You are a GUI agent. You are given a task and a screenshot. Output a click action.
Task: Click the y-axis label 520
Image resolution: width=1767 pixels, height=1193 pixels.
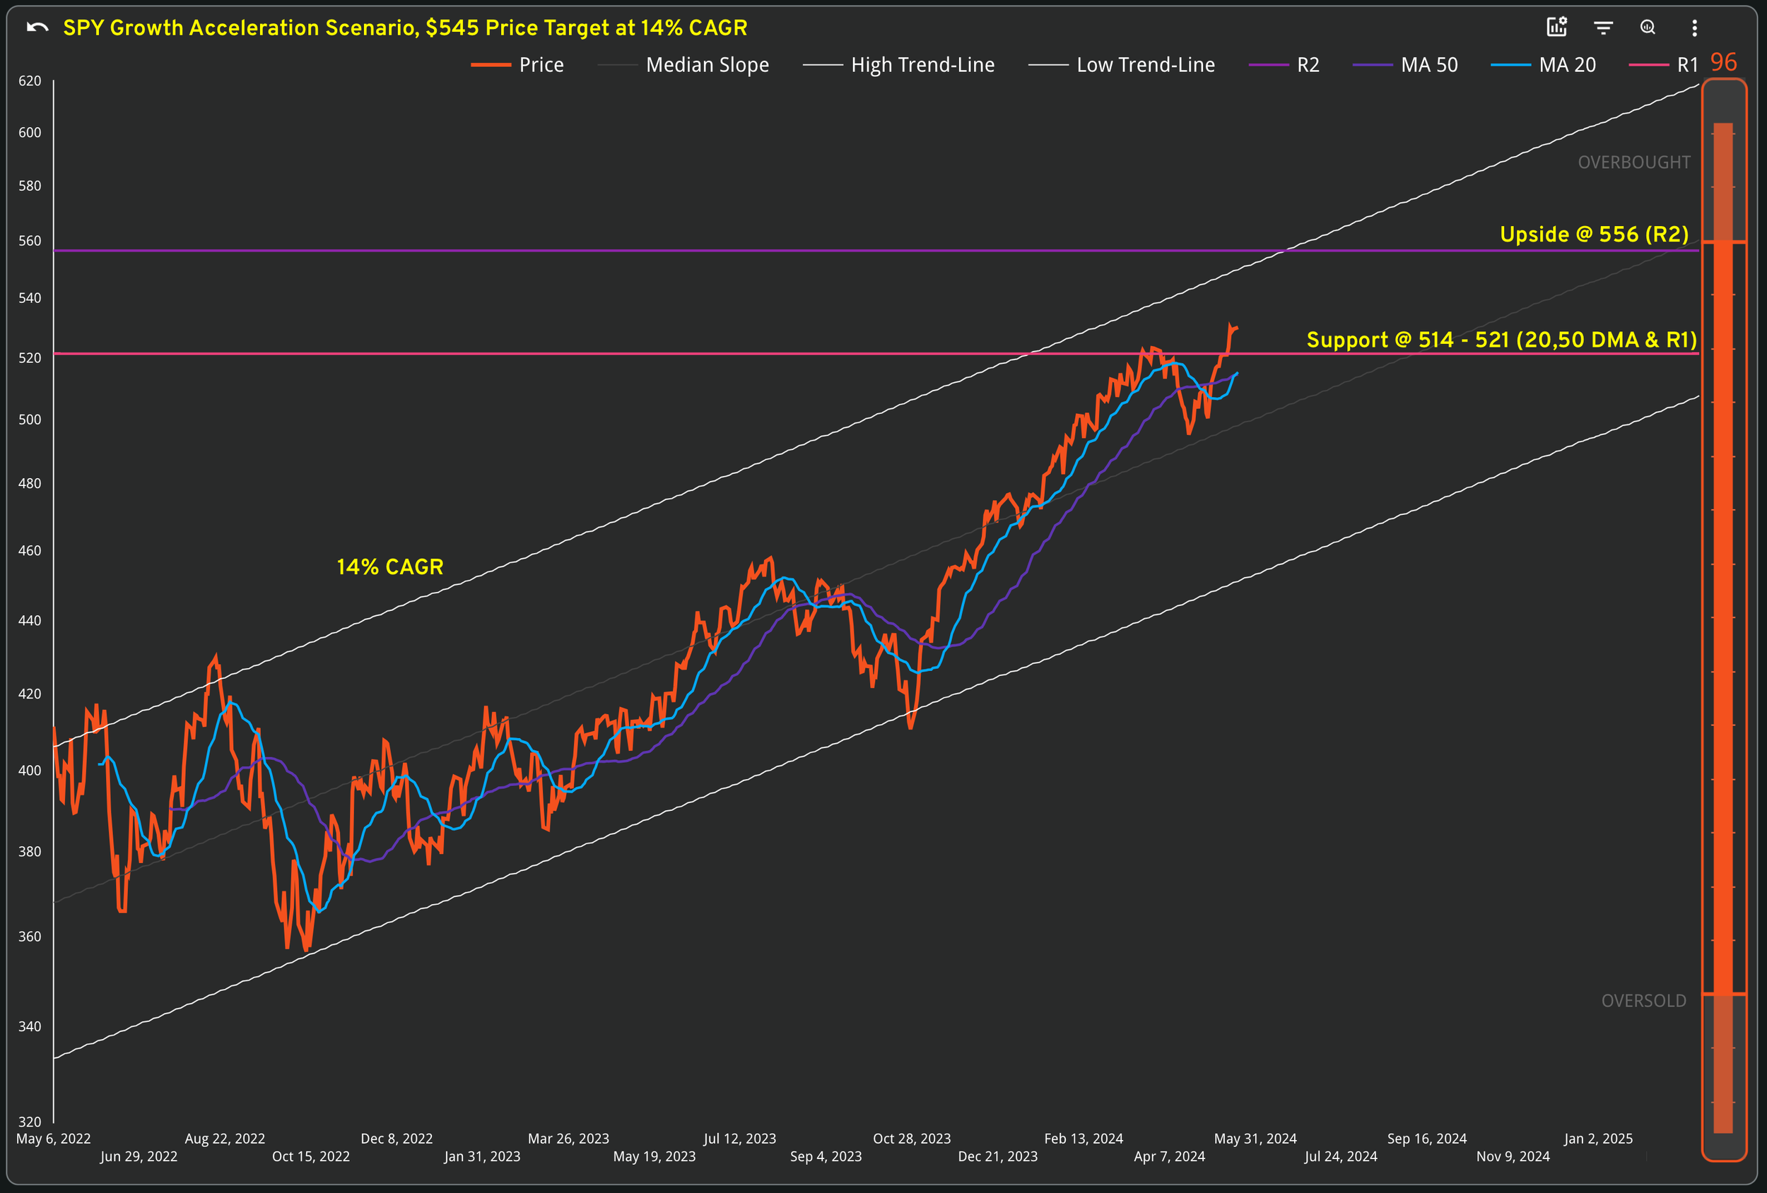pyautogui.click(x=30, y=358)
